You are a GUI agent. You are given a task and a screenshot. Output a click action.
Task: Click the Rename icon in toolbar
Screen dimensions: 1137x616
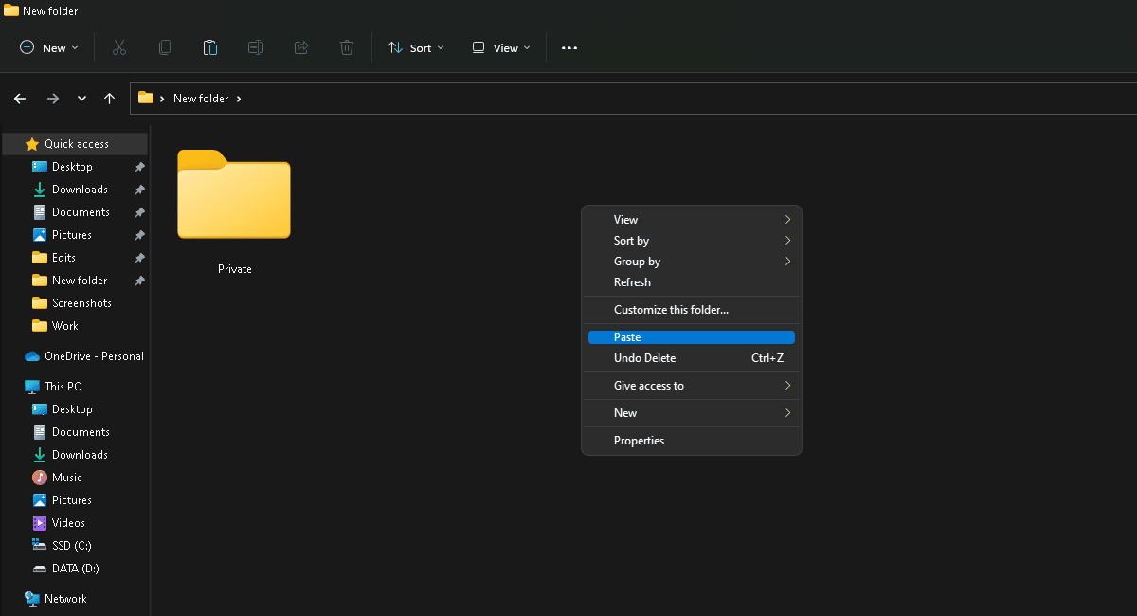coord(256,47)
